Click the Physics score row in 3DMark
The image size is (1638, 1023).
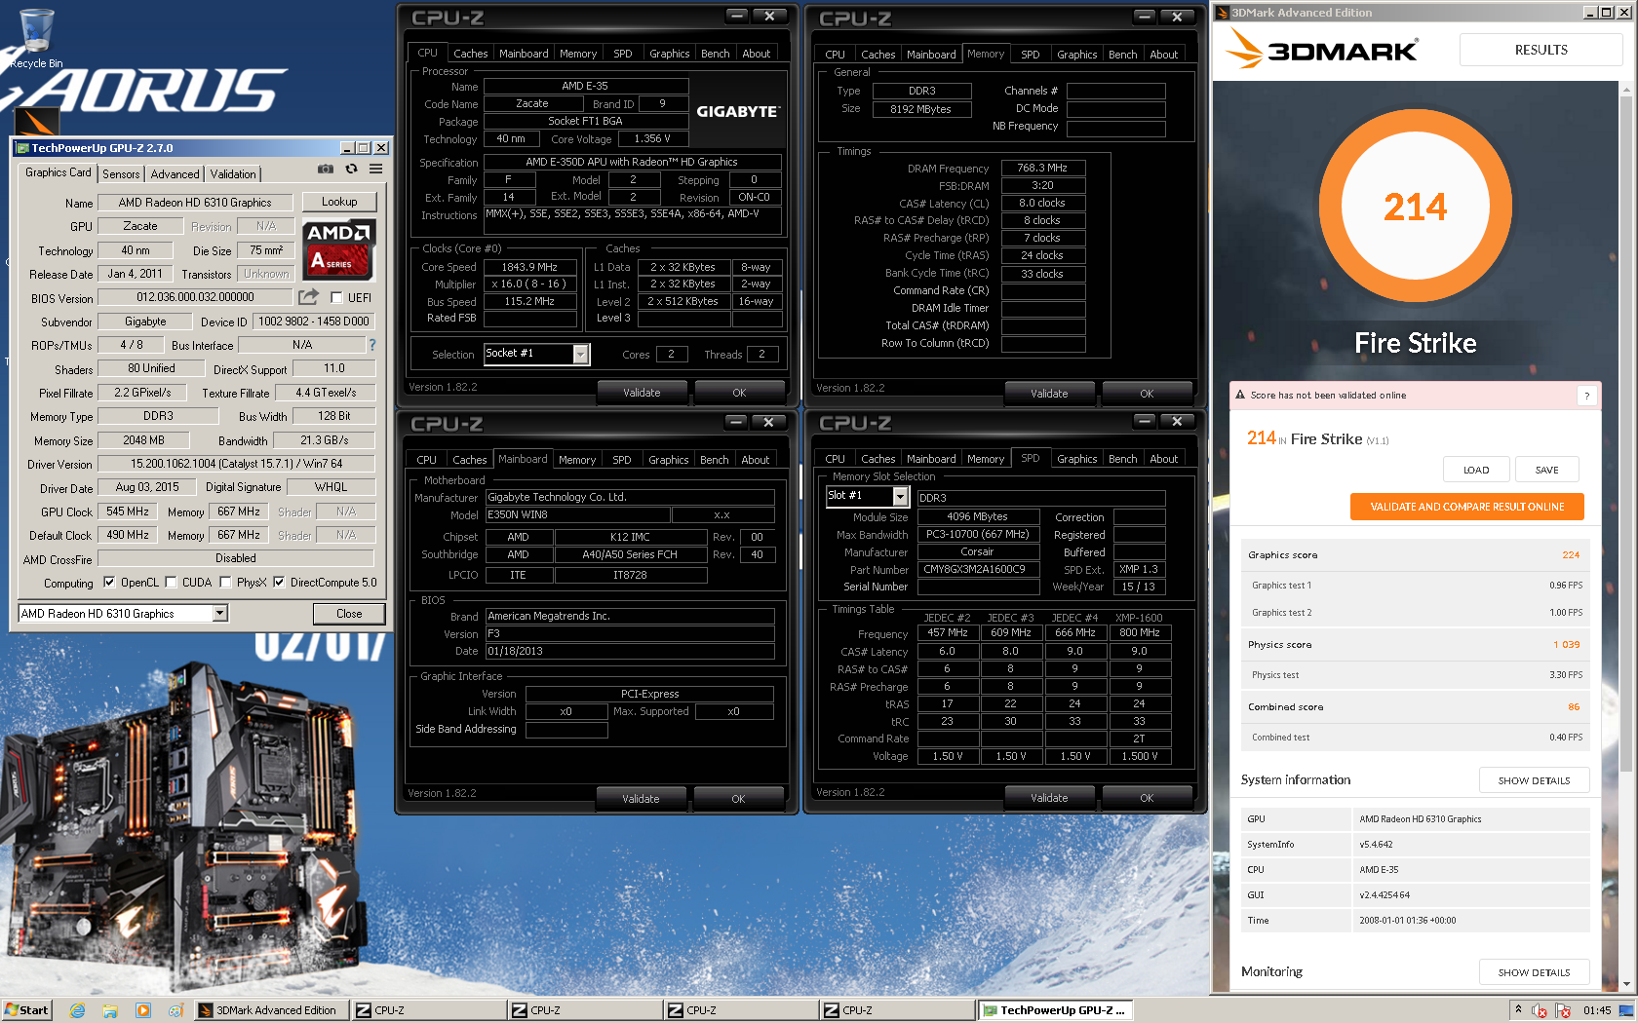[1415, 644]
